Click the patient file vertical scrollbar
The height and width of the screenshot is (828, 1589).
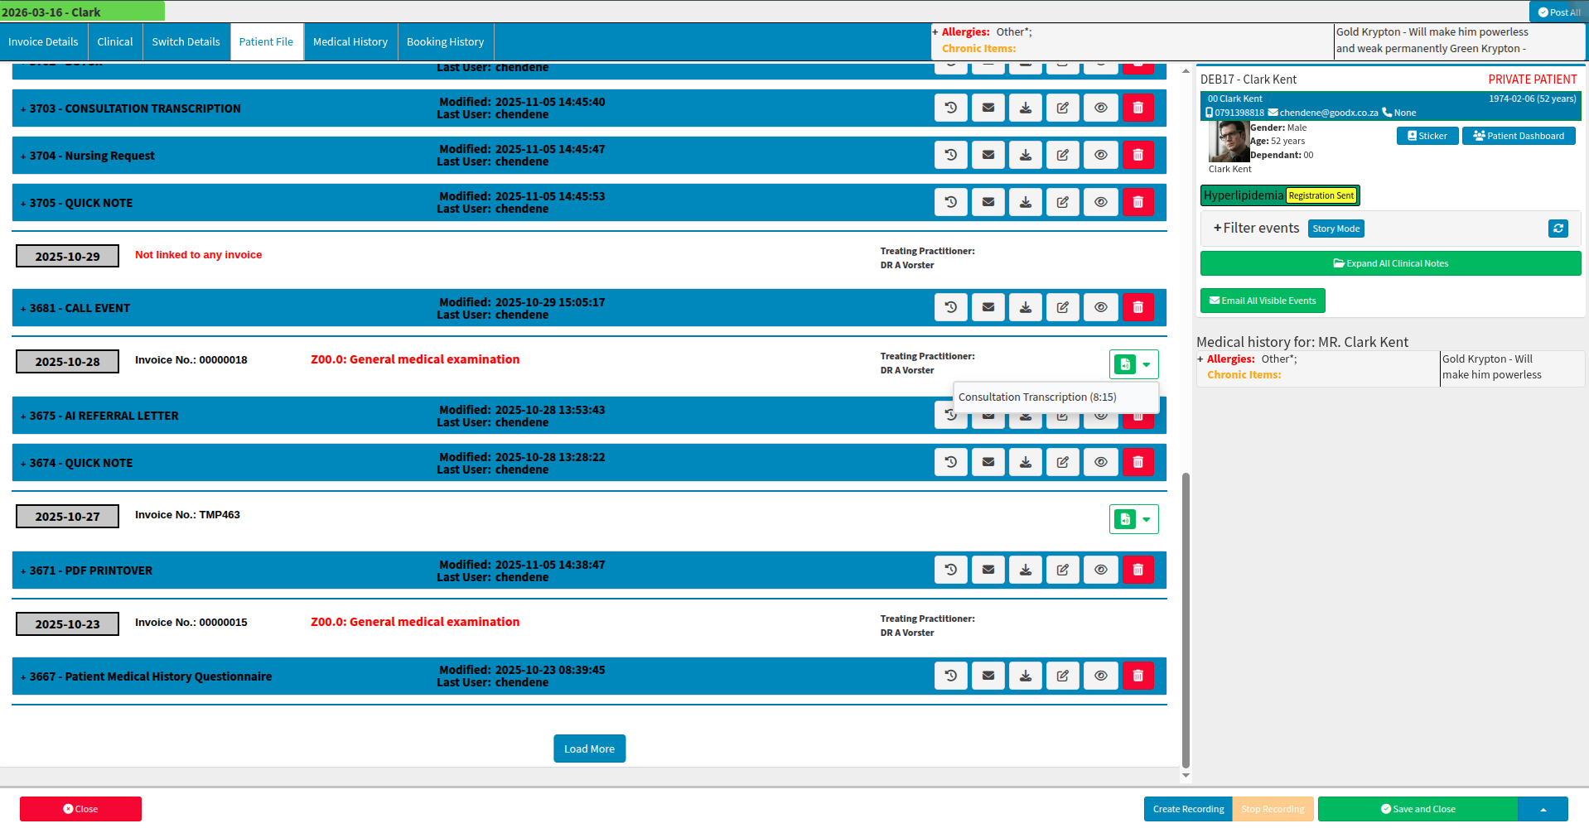(x=1186, y=621)
